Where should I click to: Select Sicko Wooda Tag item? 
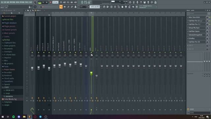(x=10, y=99)
